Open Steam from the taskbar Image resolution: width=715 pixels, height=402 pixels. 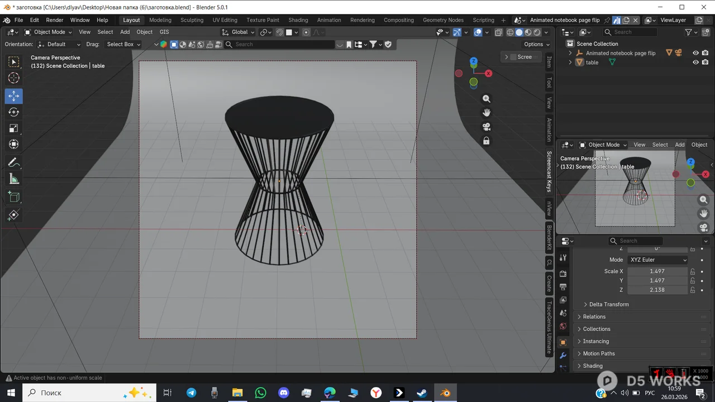point(422,393)
